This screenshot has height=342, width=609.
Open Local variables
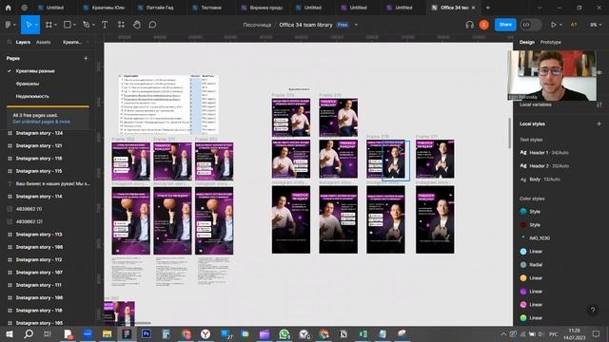[x=535, y=104]
